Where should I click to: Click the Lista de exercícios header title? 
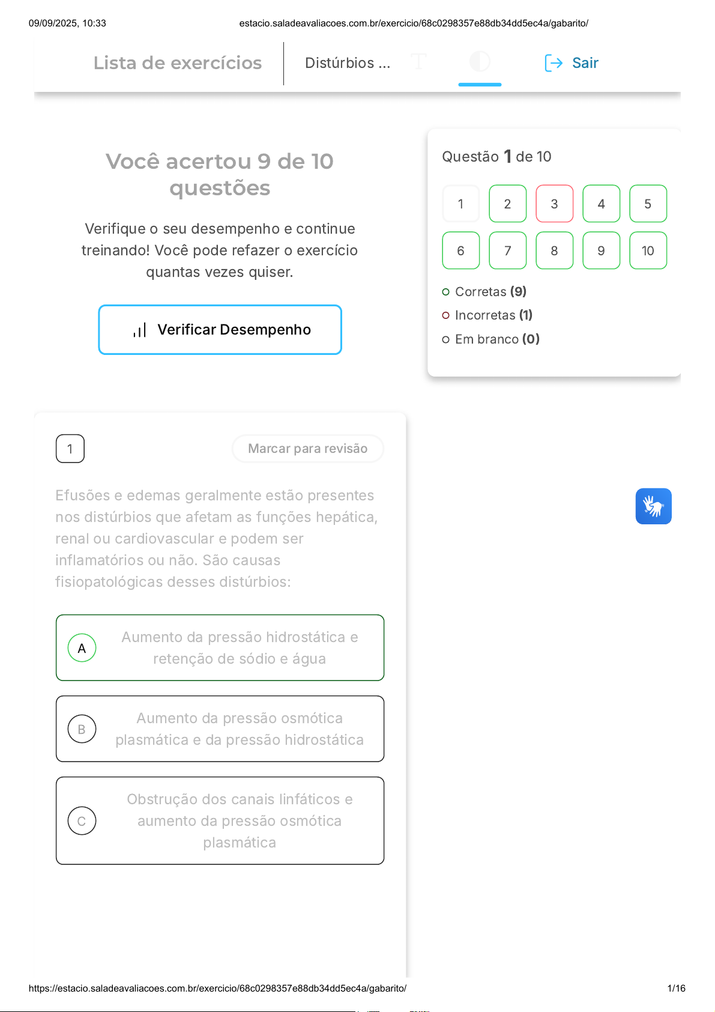[178, 63]
